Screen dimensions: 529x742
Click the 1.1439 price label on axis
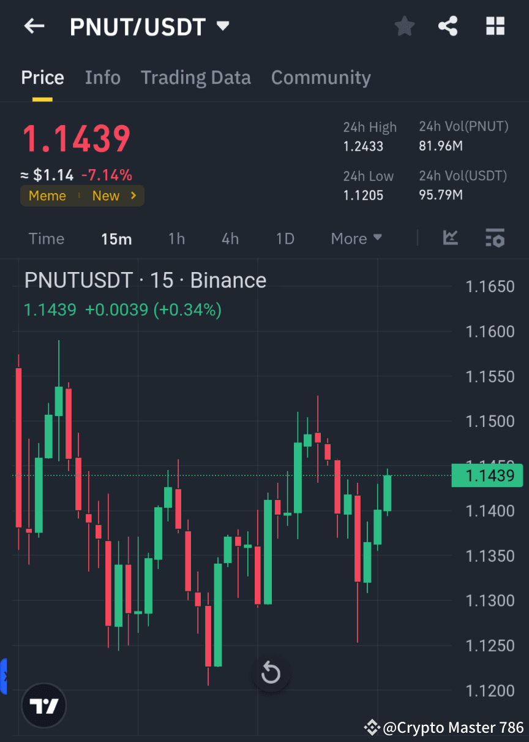coord(487,475)
